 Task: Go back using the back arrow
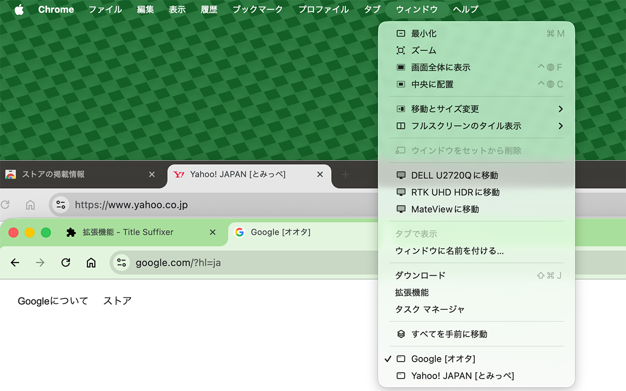pos(15,263)
